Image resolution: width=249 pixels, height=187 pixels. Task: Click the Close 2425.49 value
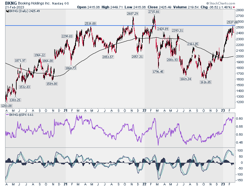tap(159, 7)
